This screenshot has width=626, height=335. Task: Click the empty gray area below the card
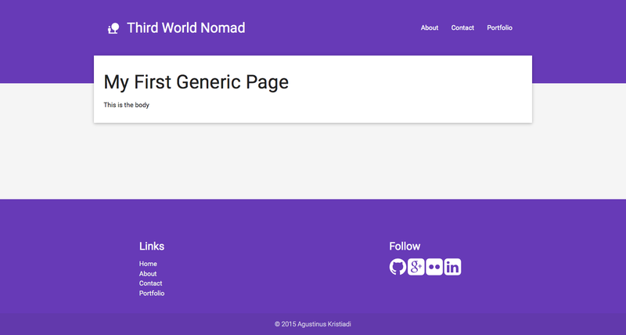(313, 164)
